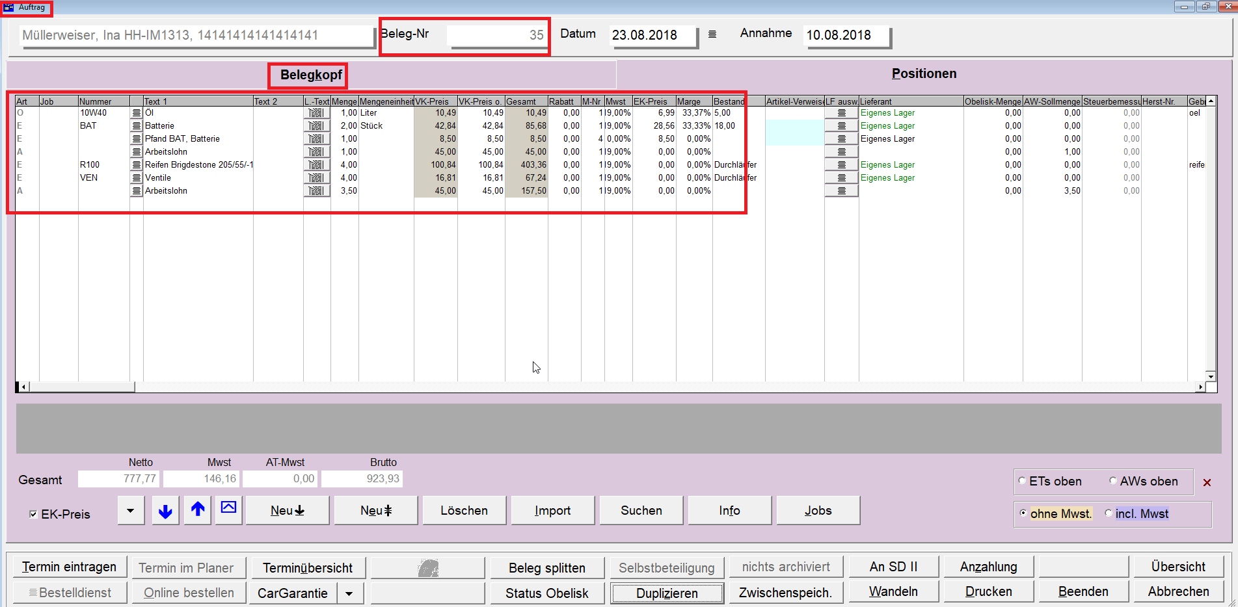Switch to the Belegkopf tab
The image size is (1238, 607).
(311, 75)
